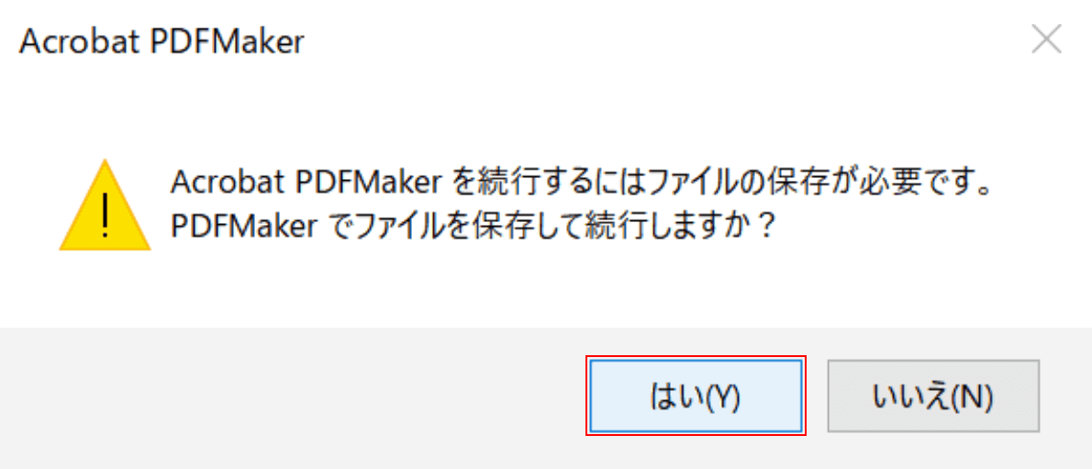
Task: Select the title bar of the PDFMaker dialog
Action: [x=516, y=42]
